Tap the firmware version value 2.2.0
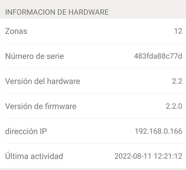Screen dimensions: 186x170 (x=174, y=106)
